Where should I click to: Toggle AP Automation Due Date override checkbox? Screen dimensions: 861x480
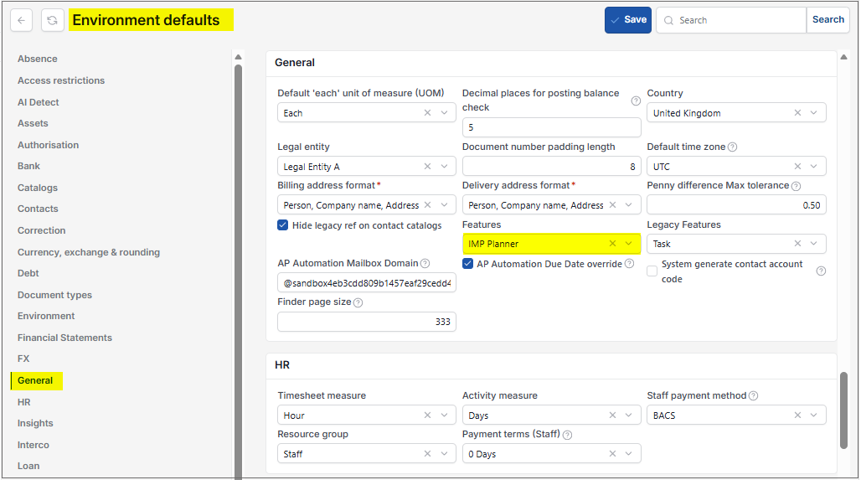[x=468, y=264]
